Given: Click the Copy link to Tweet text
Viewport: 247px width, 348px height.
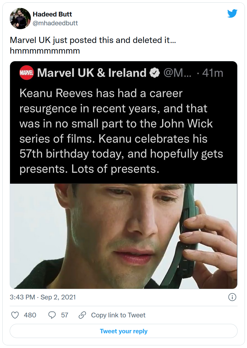Looking at the screenshot, I should click(118, 315).
